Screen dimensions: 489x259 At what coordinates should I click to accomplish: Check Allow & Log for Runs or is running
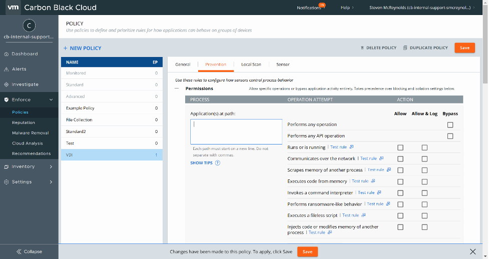tap(424, 147)
